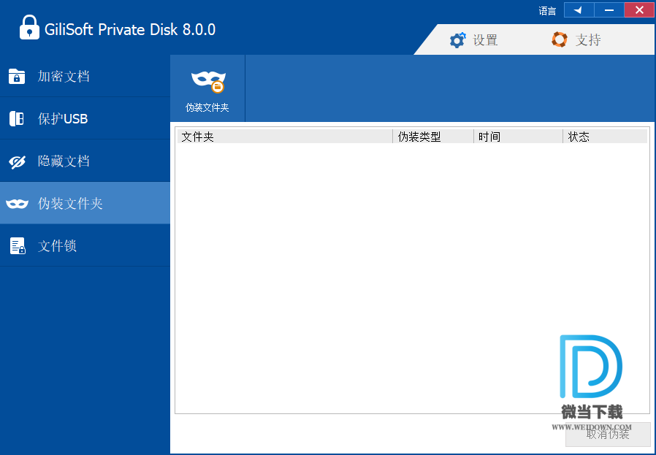Go to the 保护USB section

point(85,118)
